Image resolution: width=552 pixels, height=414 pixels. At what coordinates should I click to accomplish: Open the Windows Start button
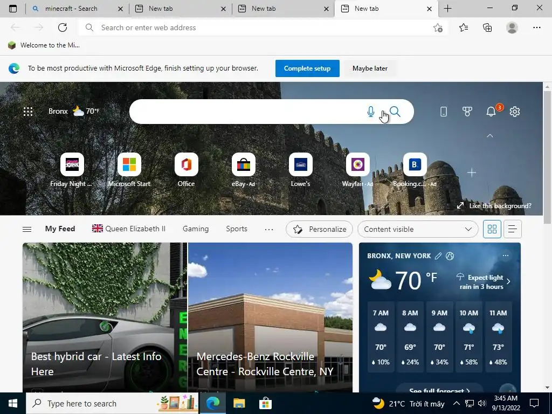pos(13,403)
